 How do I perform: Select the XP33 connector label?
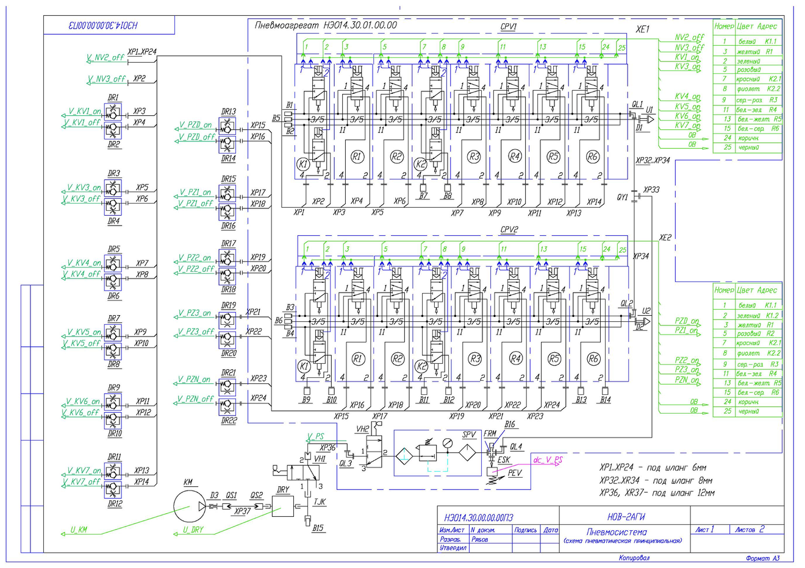651,190
